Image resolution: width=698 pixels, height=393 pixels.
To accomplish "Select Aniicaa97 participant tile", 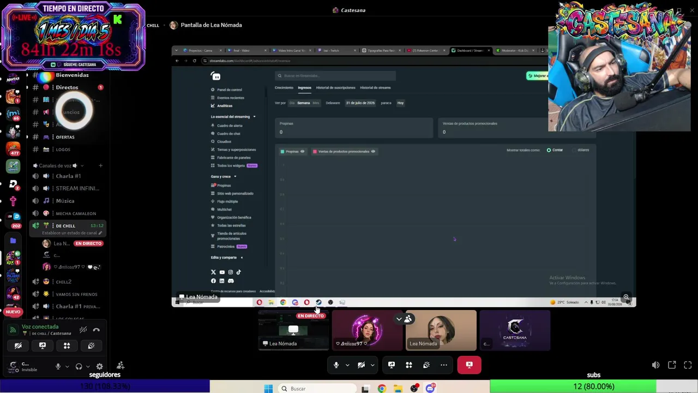I will pos(367,330).
